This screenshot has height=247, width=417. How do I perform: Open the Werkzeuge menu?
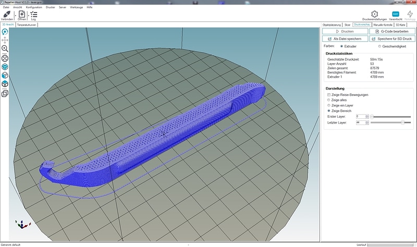point(76,7)
